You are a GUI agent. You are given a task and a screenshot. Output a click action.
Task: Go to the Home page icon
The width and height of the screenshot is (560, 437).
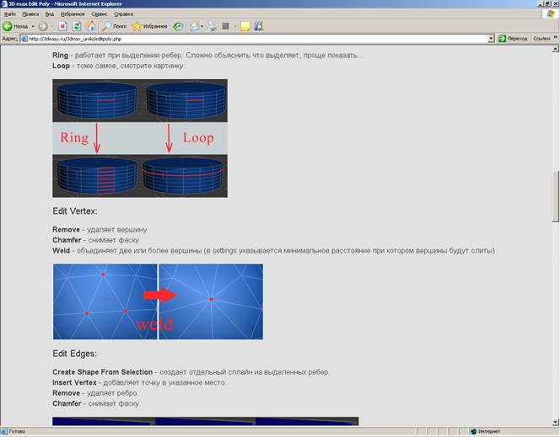(x=91, y=26)
